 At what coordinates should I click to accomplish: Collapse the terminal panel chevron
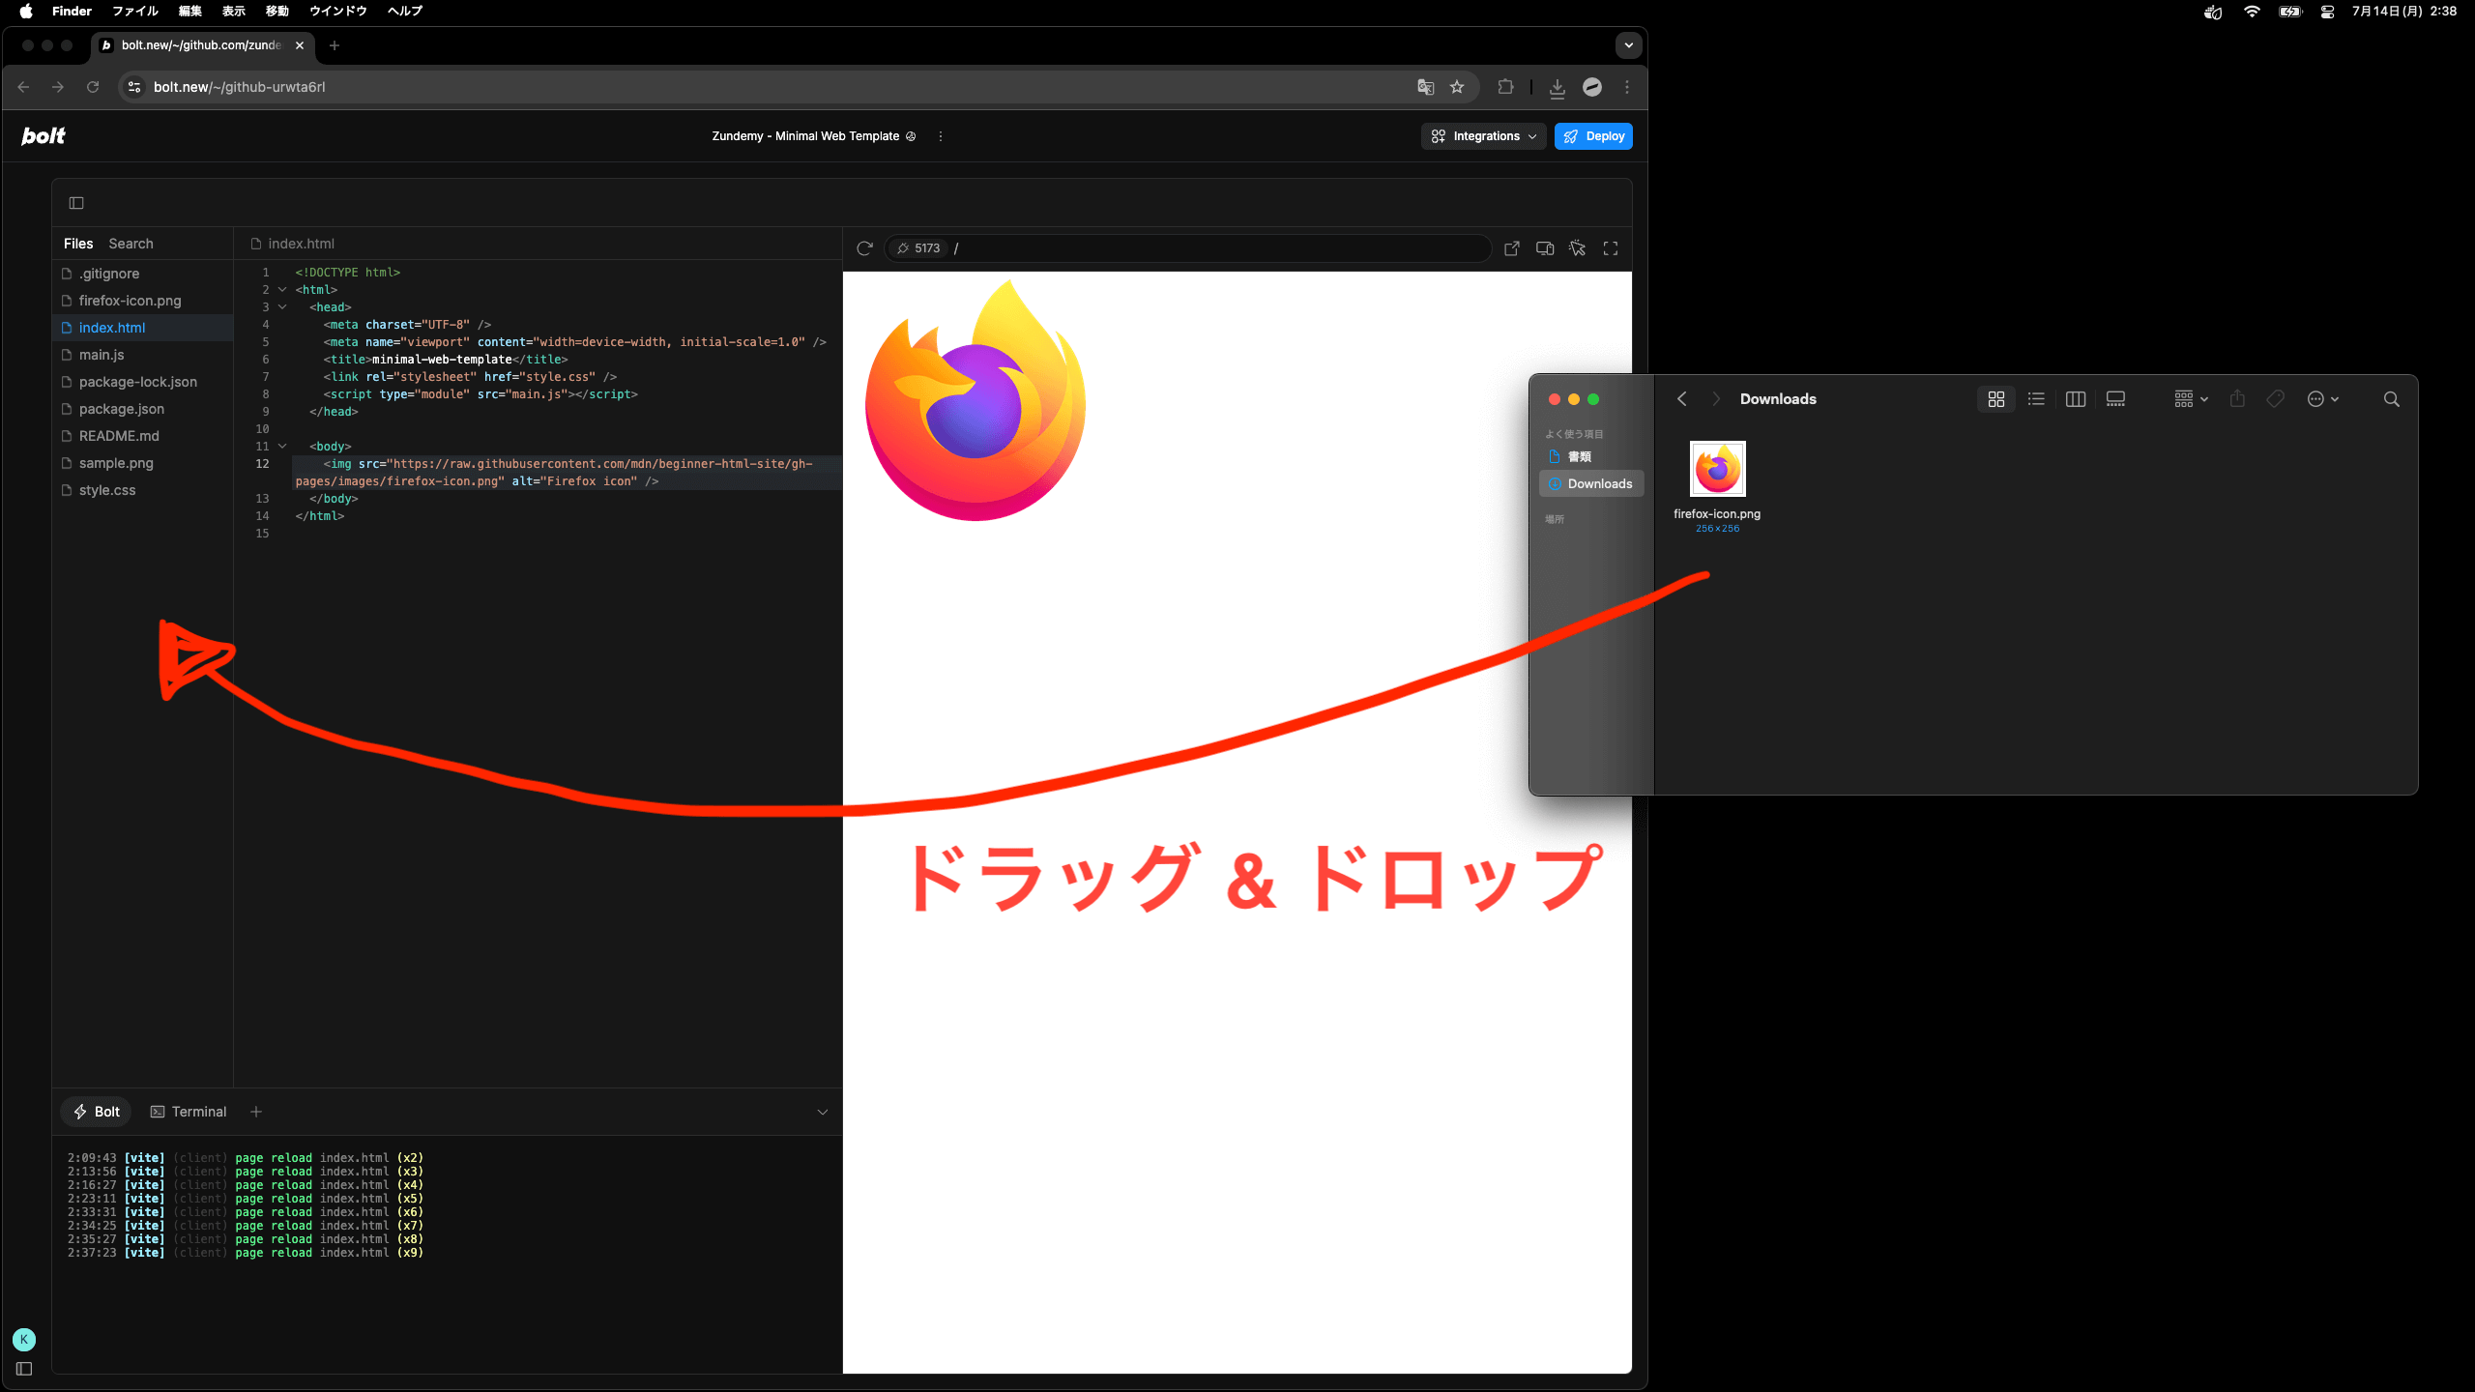point(823,1112)
